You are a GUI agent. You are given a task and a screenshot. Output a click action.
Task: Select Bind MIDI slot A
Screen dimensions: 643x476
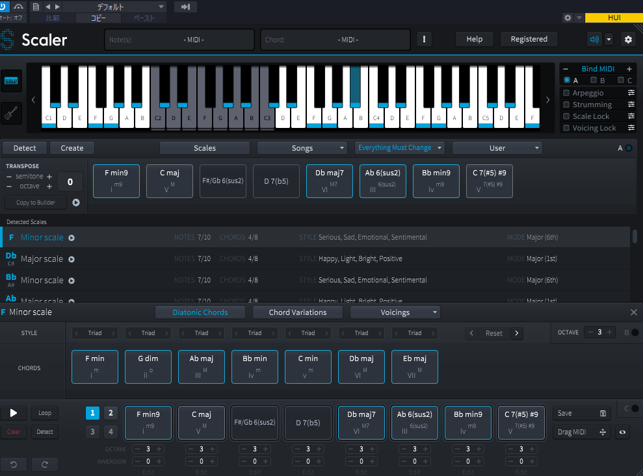(x=567, y=80)
